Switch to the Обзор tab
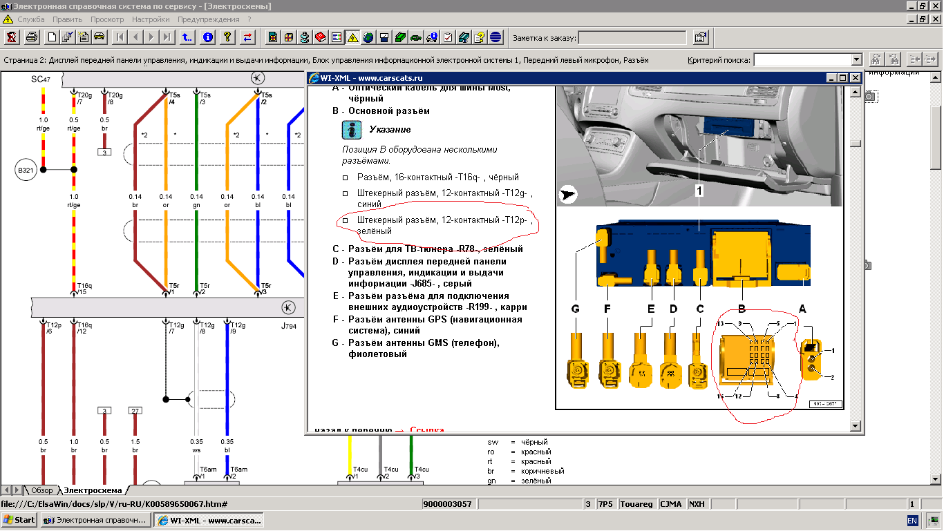944x531 pixels. (41, 490)
